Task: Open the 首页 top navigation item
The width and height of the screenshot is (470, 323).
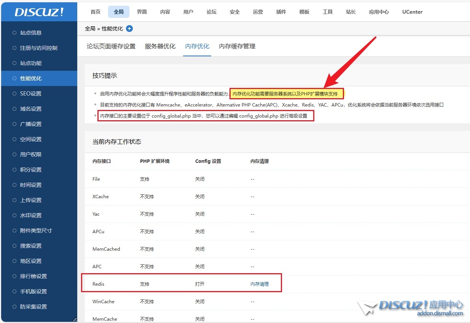Action: [96, 12]
